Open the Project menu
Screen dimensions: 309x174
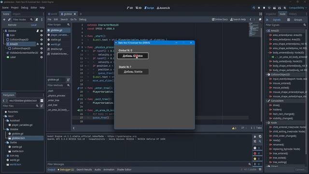click(14, 8)
